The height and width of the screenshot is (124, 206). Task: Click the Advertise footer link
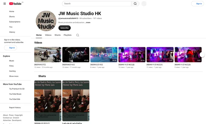pos(7,120)
